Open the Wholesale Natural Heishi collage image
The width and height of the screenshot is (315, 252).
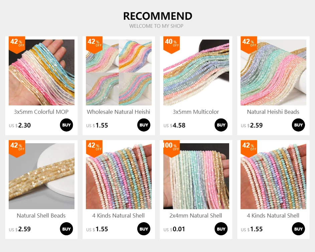tap(119, 72)
